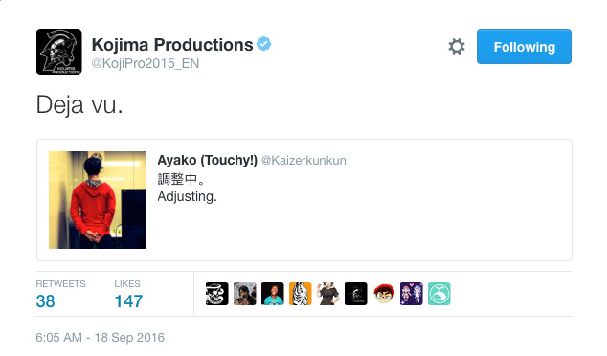This screenshot has width=607, height=356.
Task: Open the teal whale avatar profile
Action: click(439, 294)
